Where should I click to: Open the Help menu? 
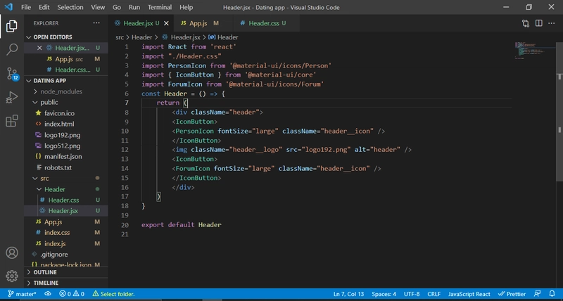pyautogui.click(x=186, y=7)
